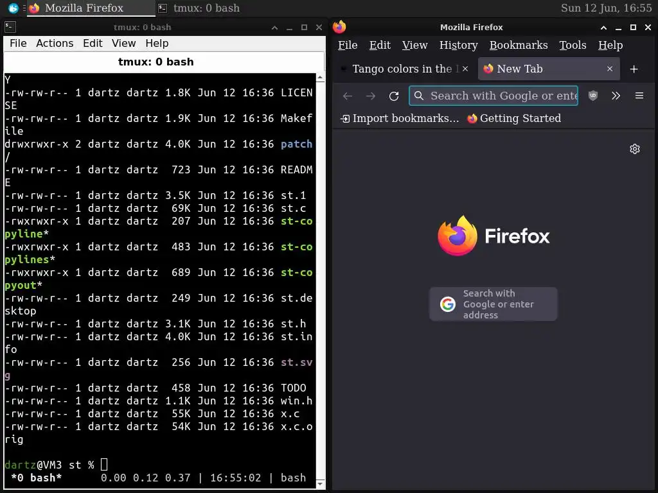Screen dimensions: 658x493
Task: Switch to Mozilla Firefox in the taskbar
Action: click(91, 8)
